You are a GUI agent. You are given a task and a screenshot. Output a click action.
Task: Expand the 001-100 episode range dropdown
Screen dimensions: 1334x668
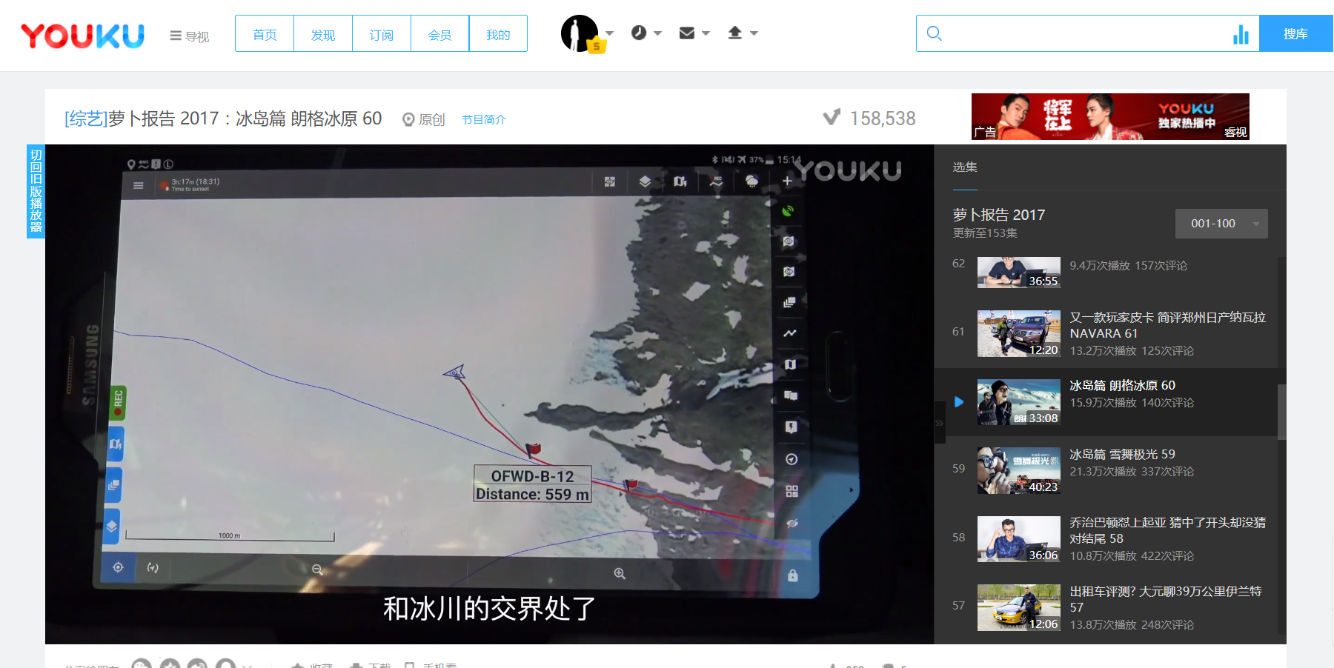[x=1221, y=224]
